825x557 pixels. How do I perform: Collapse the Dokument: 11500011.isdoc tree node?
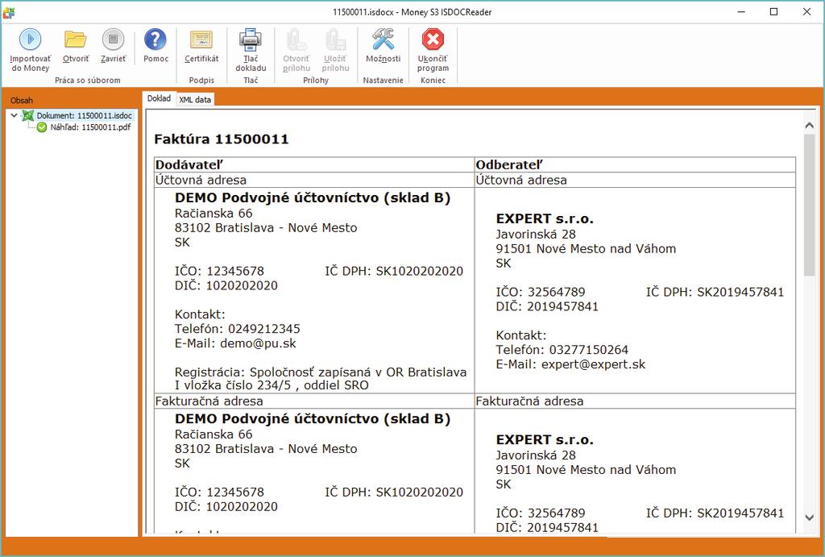tap(15, 115)
